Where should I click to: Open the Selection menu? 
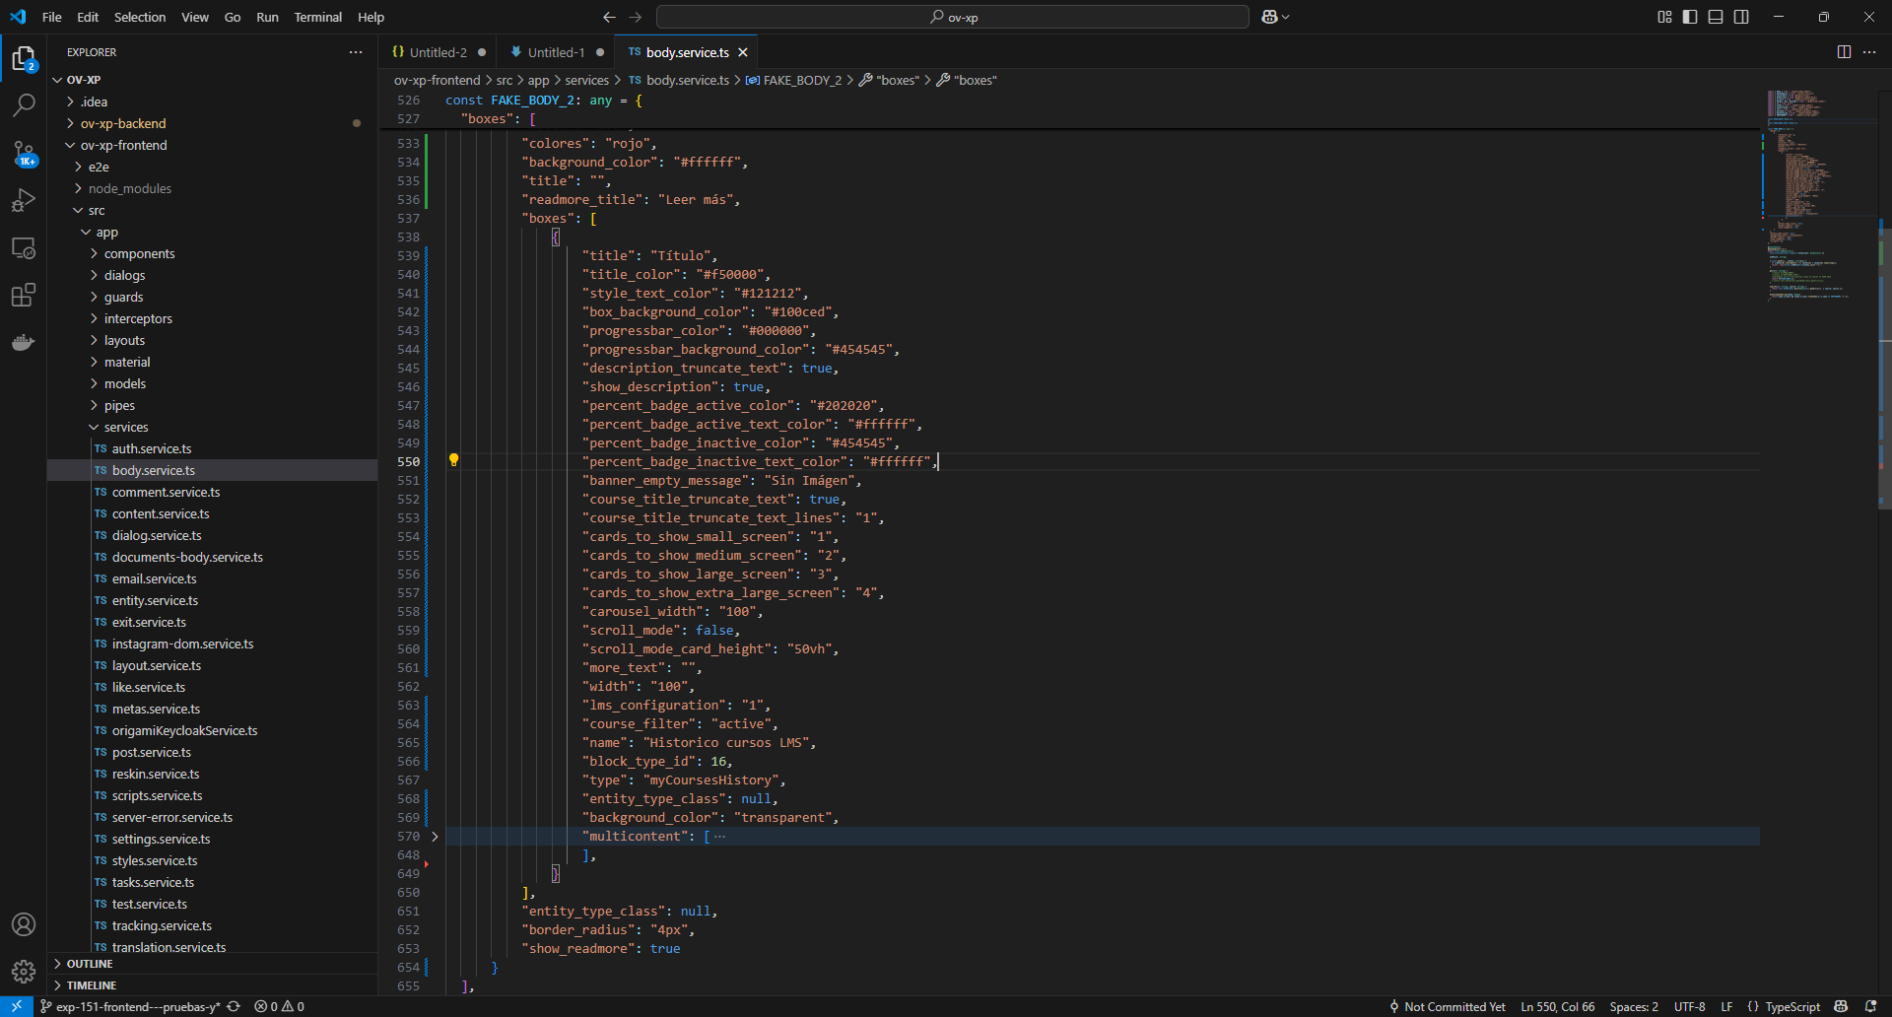140,17
